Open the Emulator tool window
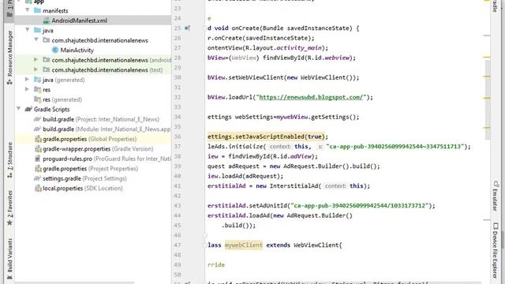 coord(496,196)
